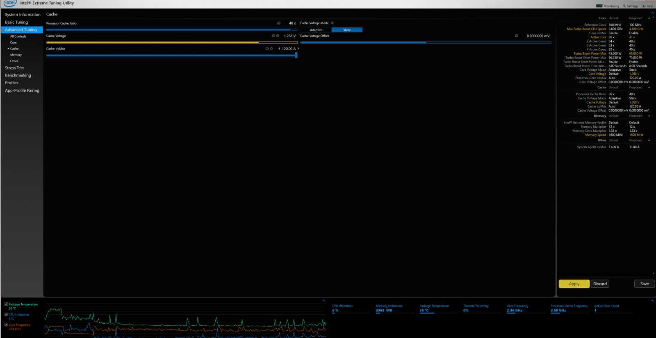Click Cache Voltage value 1.268 V
The height and width of the screenshot is (338, 656).
(x=289, y=36)
